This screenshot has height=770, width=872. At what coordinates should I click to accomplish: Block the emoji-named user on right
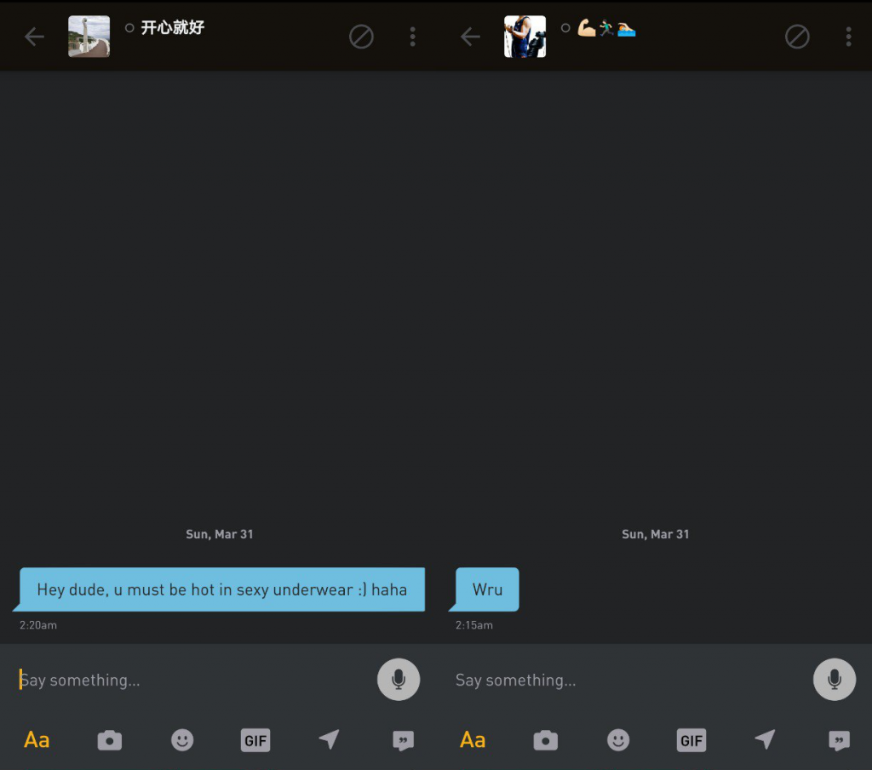coord(797,37)
